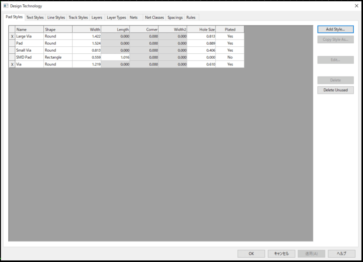The image size is (363, 262).
Task: Click the 0.889 hole size value
Action: click(x=201, y=43)
